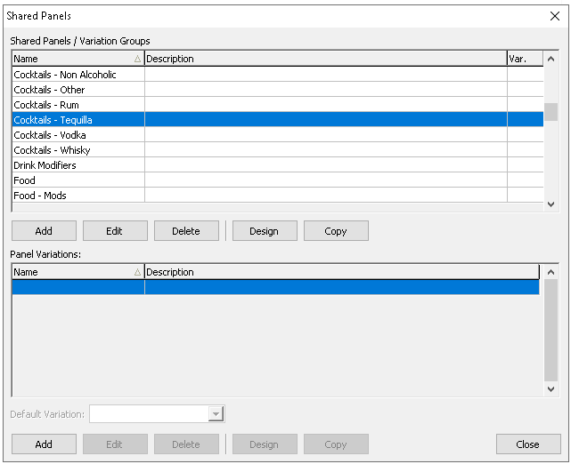Delete the selected shared panel

(186, 231)
